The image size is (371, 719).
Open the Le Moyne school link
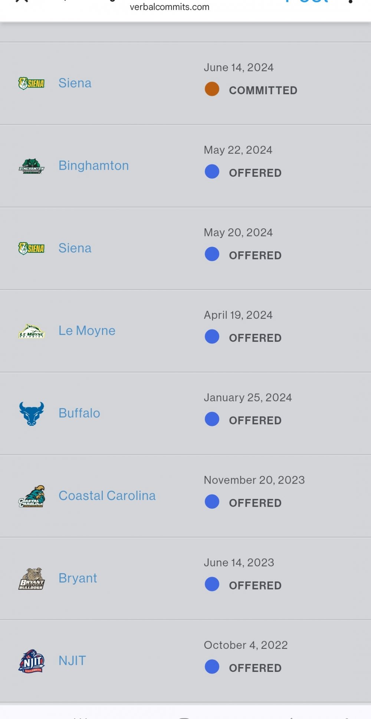tap(87, 331)
